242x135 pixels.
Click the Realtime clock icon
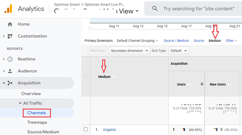pyautogui.click(x=10, y=59)
